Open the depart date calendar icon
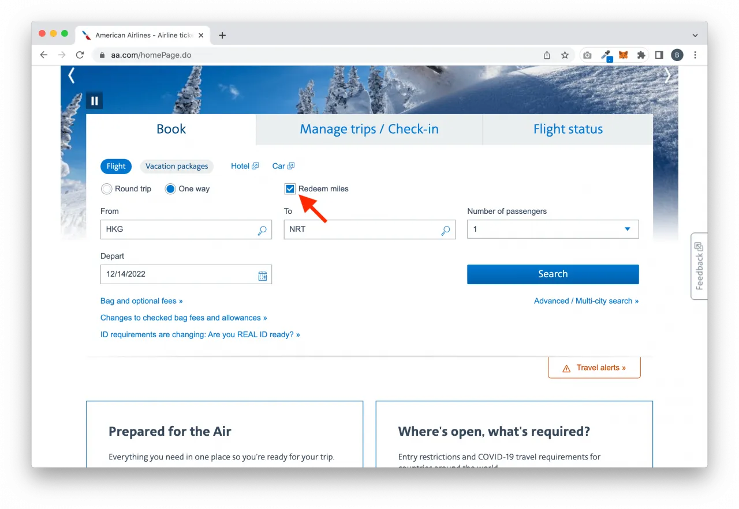 (263, 276)
